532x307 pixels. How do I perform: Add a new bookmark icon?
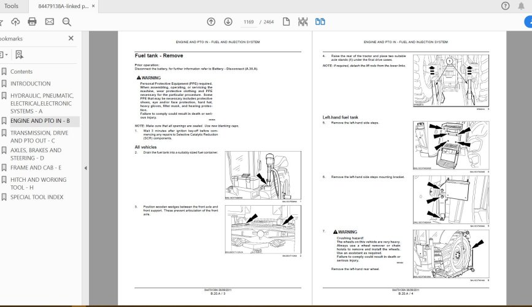tap(20, 55)
